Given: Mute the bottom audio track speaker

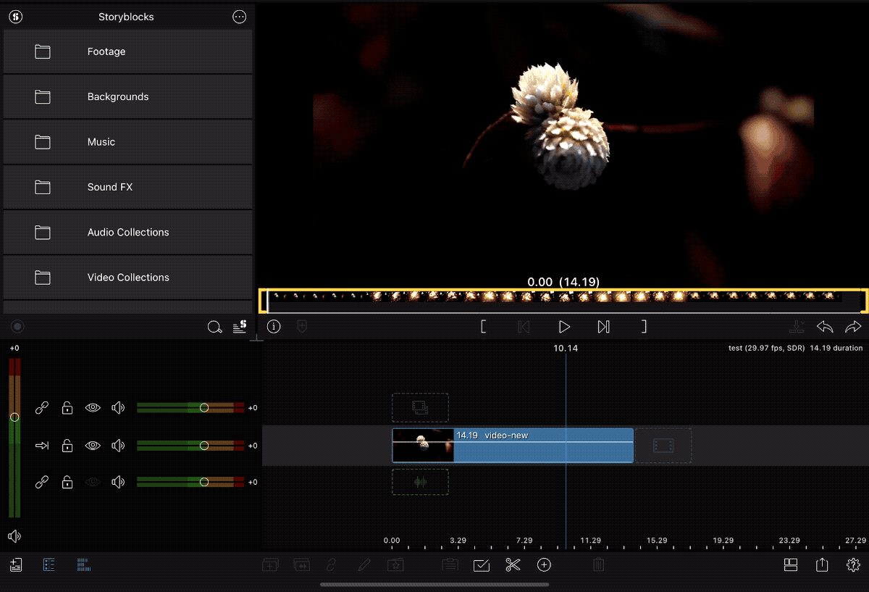Looking at the screenshot, I should (118, 483).
